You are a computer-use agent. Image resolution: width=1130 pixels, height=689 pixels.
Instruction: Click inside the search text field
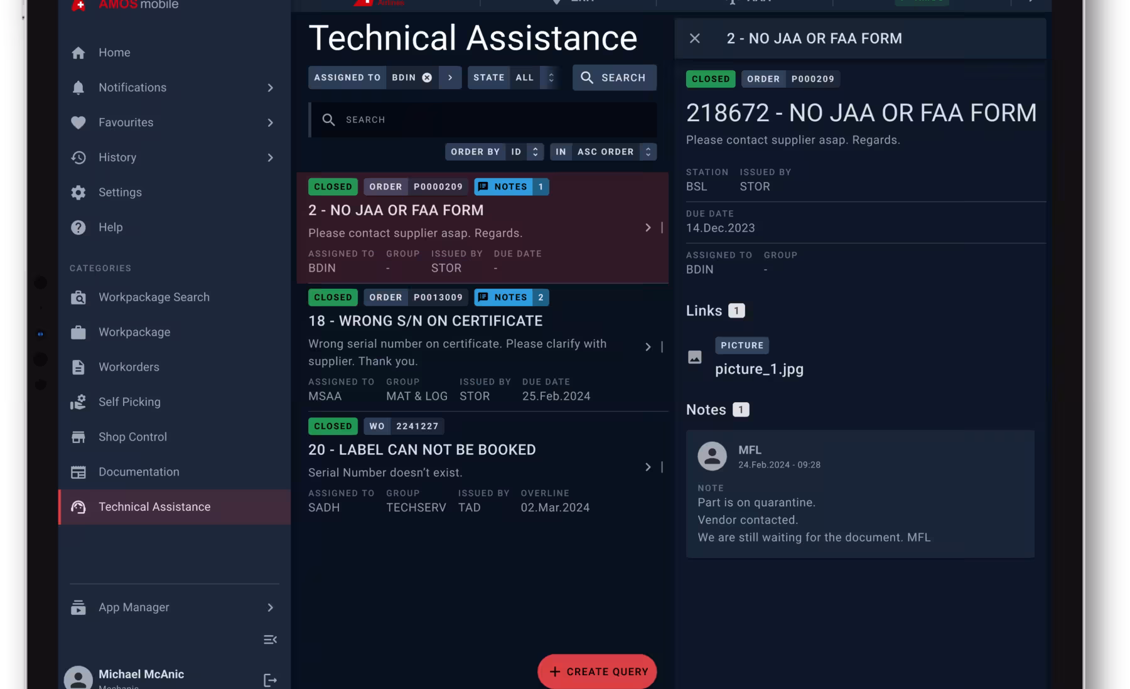483,119
